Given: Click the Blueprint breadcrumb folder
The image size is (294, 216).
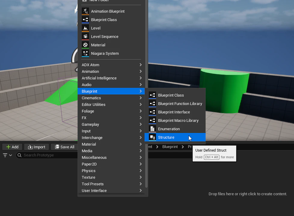Looking at the screenshot, I should point(170,147).
